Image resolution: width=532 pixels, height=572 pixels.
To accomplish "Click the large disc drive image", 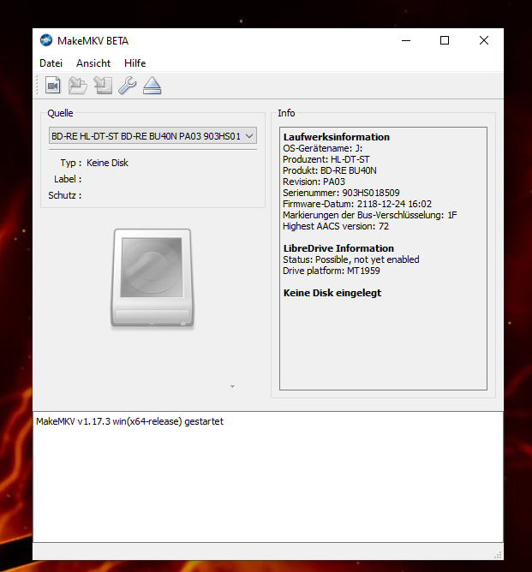I will coord(152,278).
